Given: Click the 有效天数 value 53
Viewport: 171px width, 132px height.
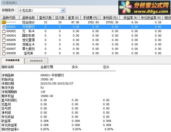Looking at the screenshot, I should [x=42, y=88].
